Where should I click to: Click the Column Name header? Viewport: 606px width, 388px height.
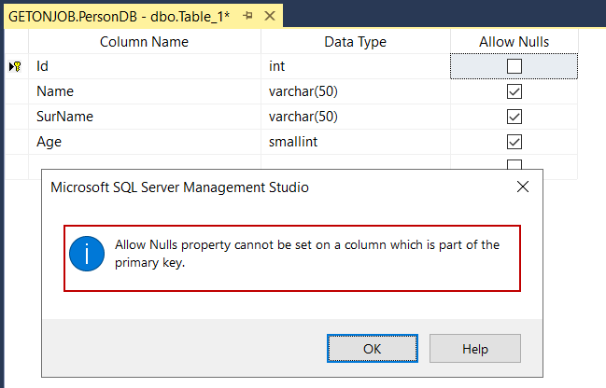pos(144,42)
